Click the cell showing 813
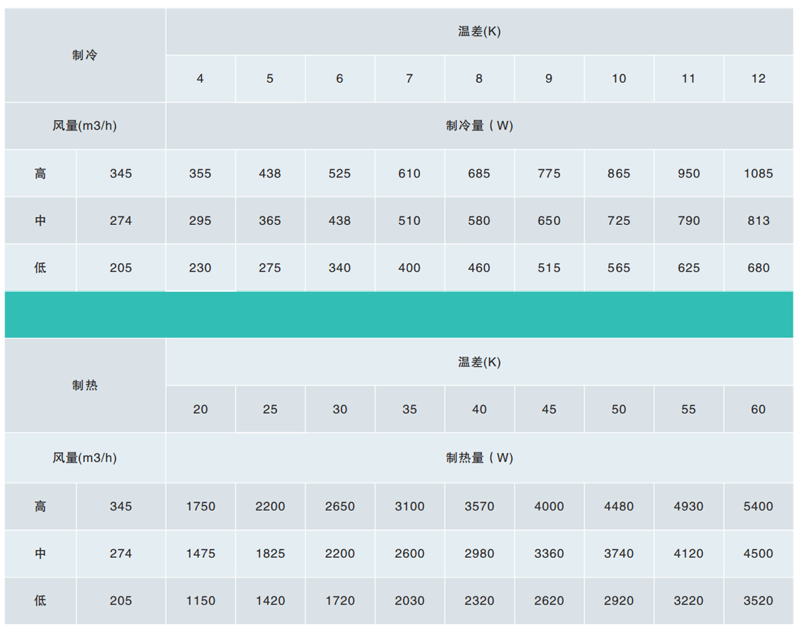This screenshot has height=632, width=801. (758, 220)
